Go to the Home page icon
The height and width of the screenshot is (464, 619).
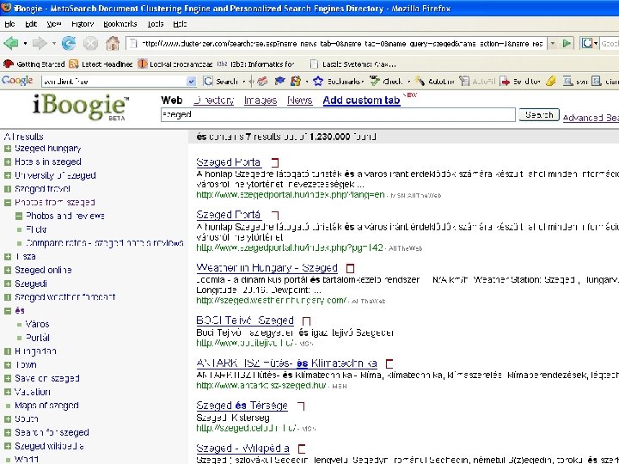[x=113, y=43]
